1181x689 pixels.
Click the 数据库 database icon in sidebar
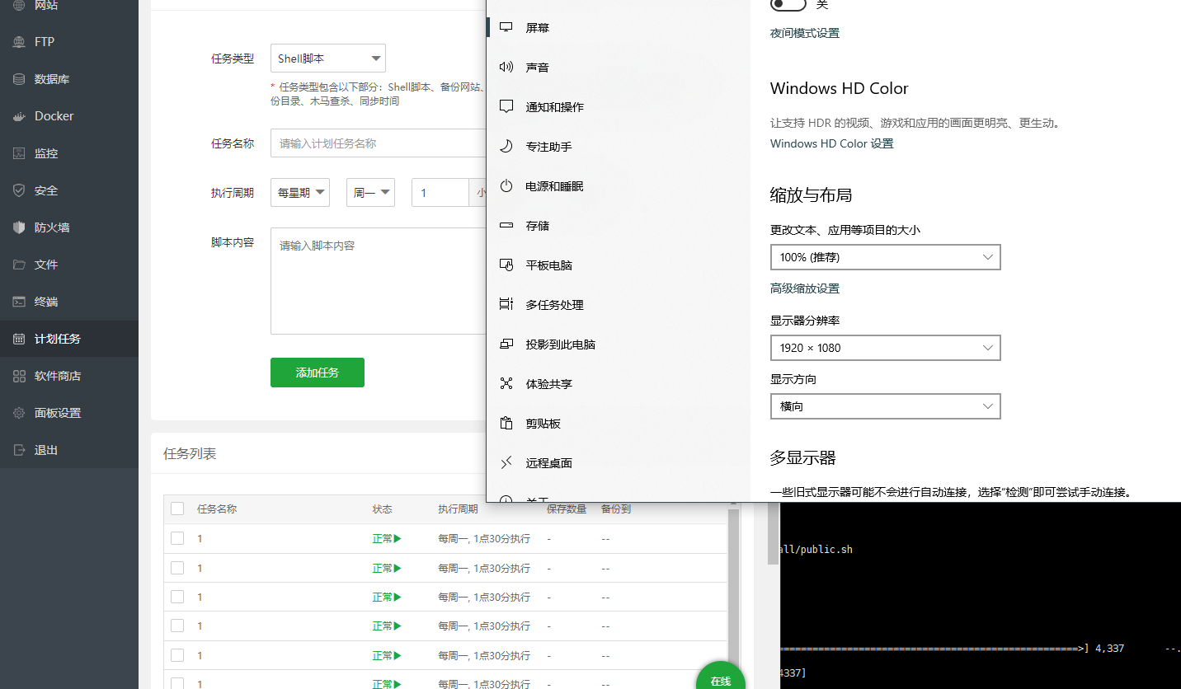click(19, 79)
